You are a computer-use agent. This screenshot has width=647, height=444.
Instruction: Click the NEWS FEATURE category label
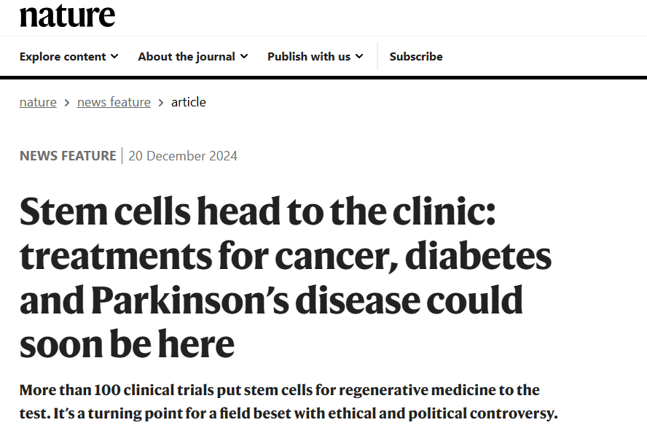(68, 156)
